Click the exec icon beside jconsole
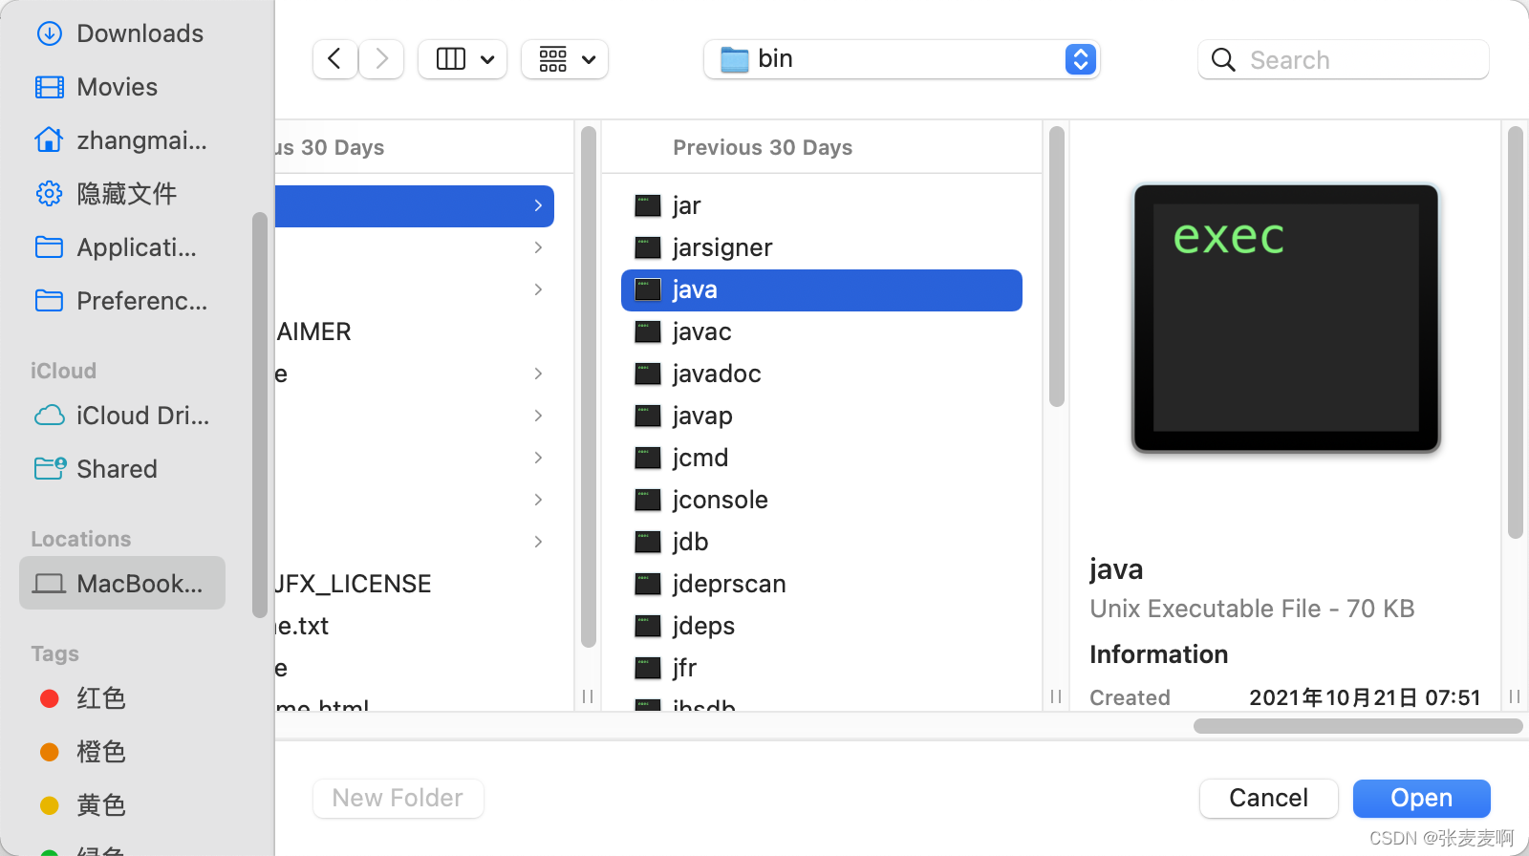 (x=648, y=500)
